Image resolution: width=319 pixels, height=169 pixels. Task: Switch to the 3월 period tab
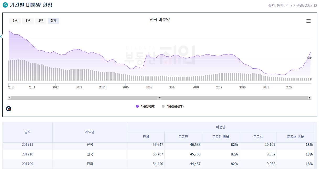tap(28, 21)
